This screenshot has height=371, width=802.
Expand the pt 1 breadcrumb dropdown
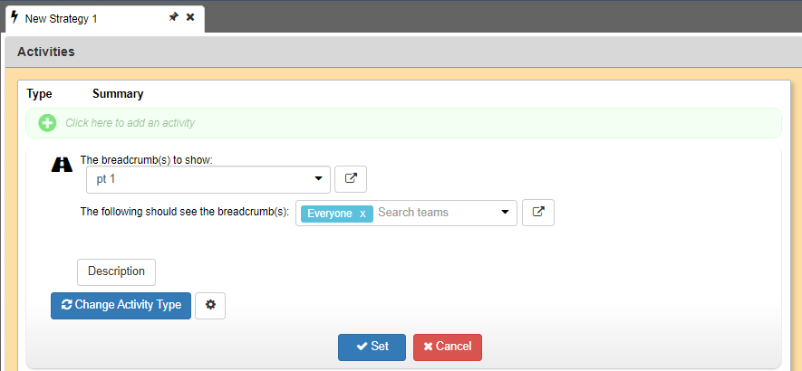pyautogui.click(x=318, y=179)
